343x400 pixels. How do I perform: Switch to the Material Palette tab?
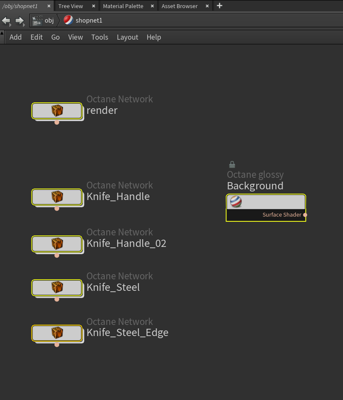[x=123, y=6]
